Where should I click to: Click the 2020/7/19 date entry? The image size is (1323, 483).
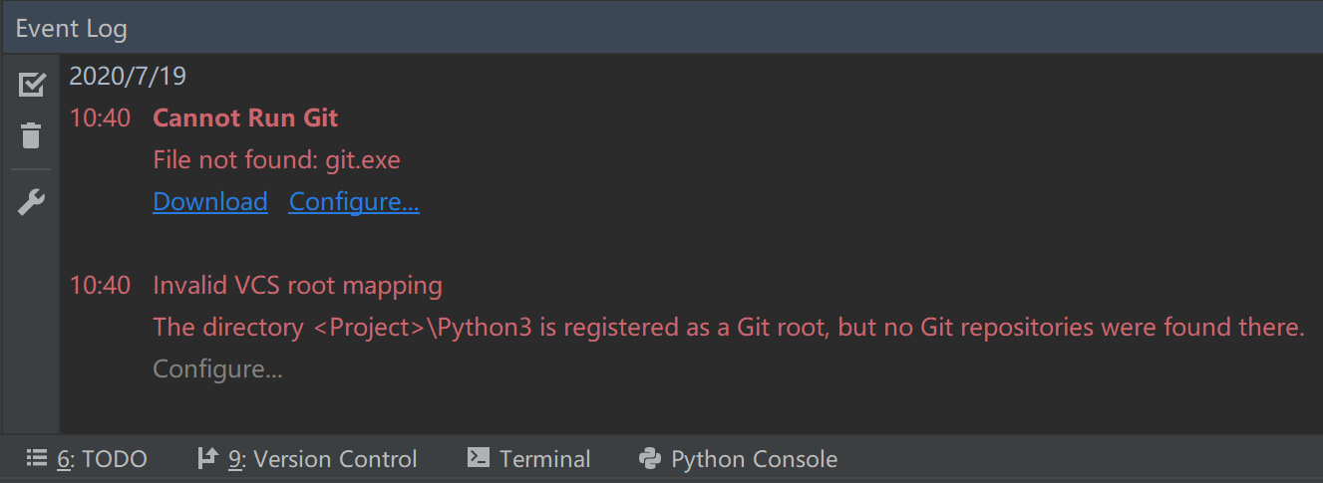[x=128, y=76]
